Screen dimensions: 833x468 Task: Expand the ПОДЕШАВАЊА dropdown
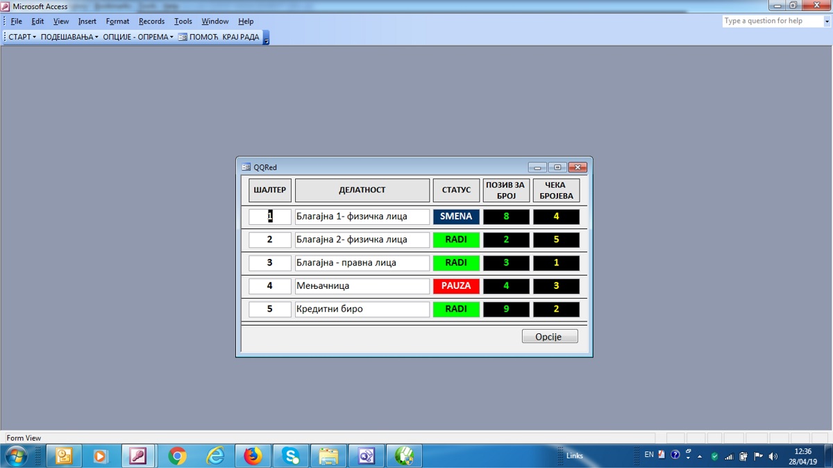click(69, 37)
